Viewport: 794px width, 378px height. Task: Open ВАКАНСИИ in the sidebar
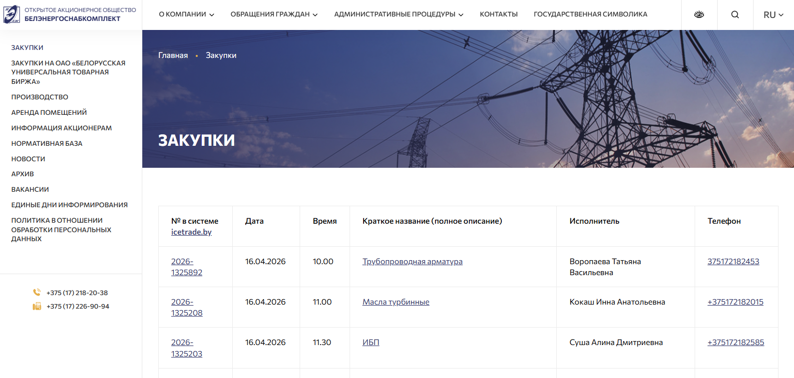click(30, 189)
